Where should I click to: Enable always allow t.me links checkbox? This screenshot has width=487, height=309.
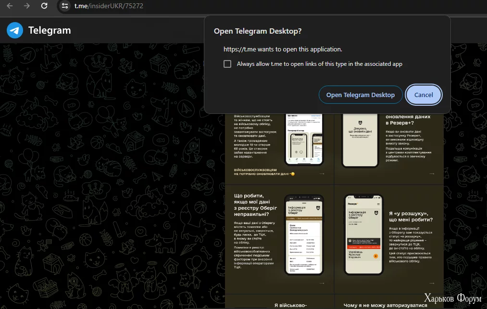pyautogui.click(x=227, y=64)
